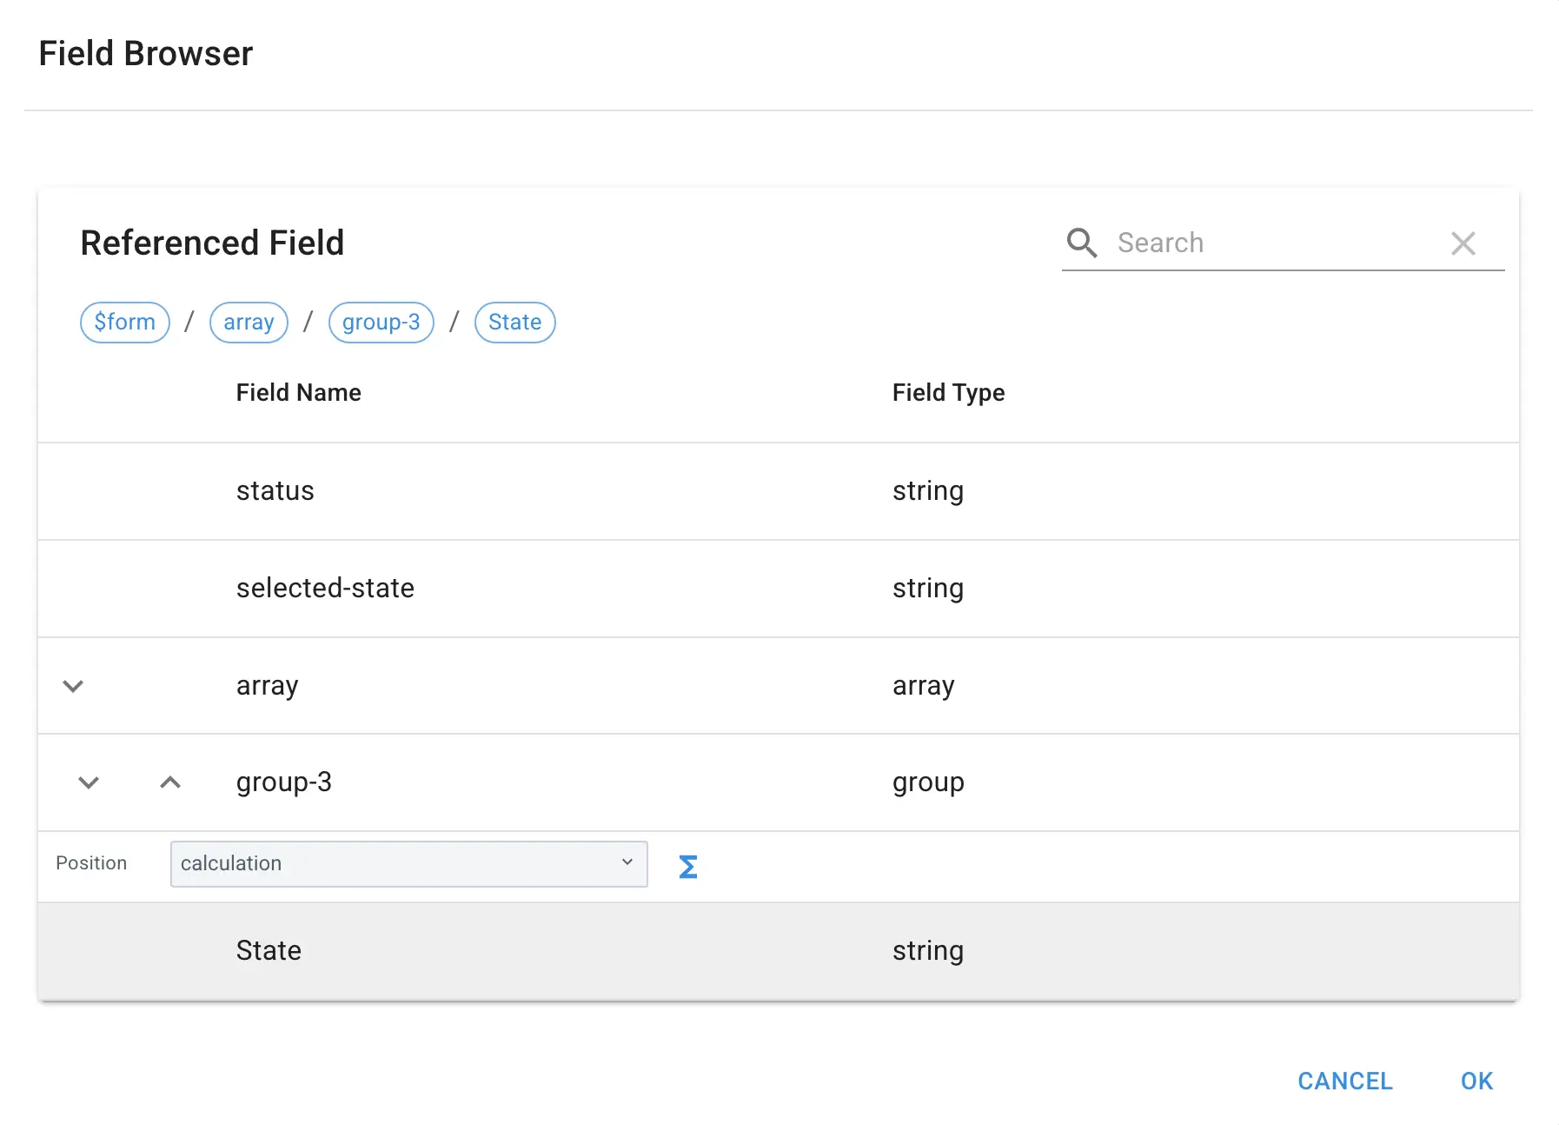Select the group-3 field name

(283, 782)
